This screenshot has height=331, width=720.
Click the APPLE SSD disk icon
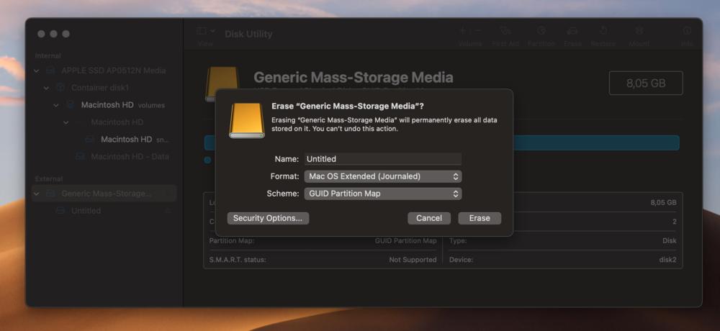[x=50, y=71]
